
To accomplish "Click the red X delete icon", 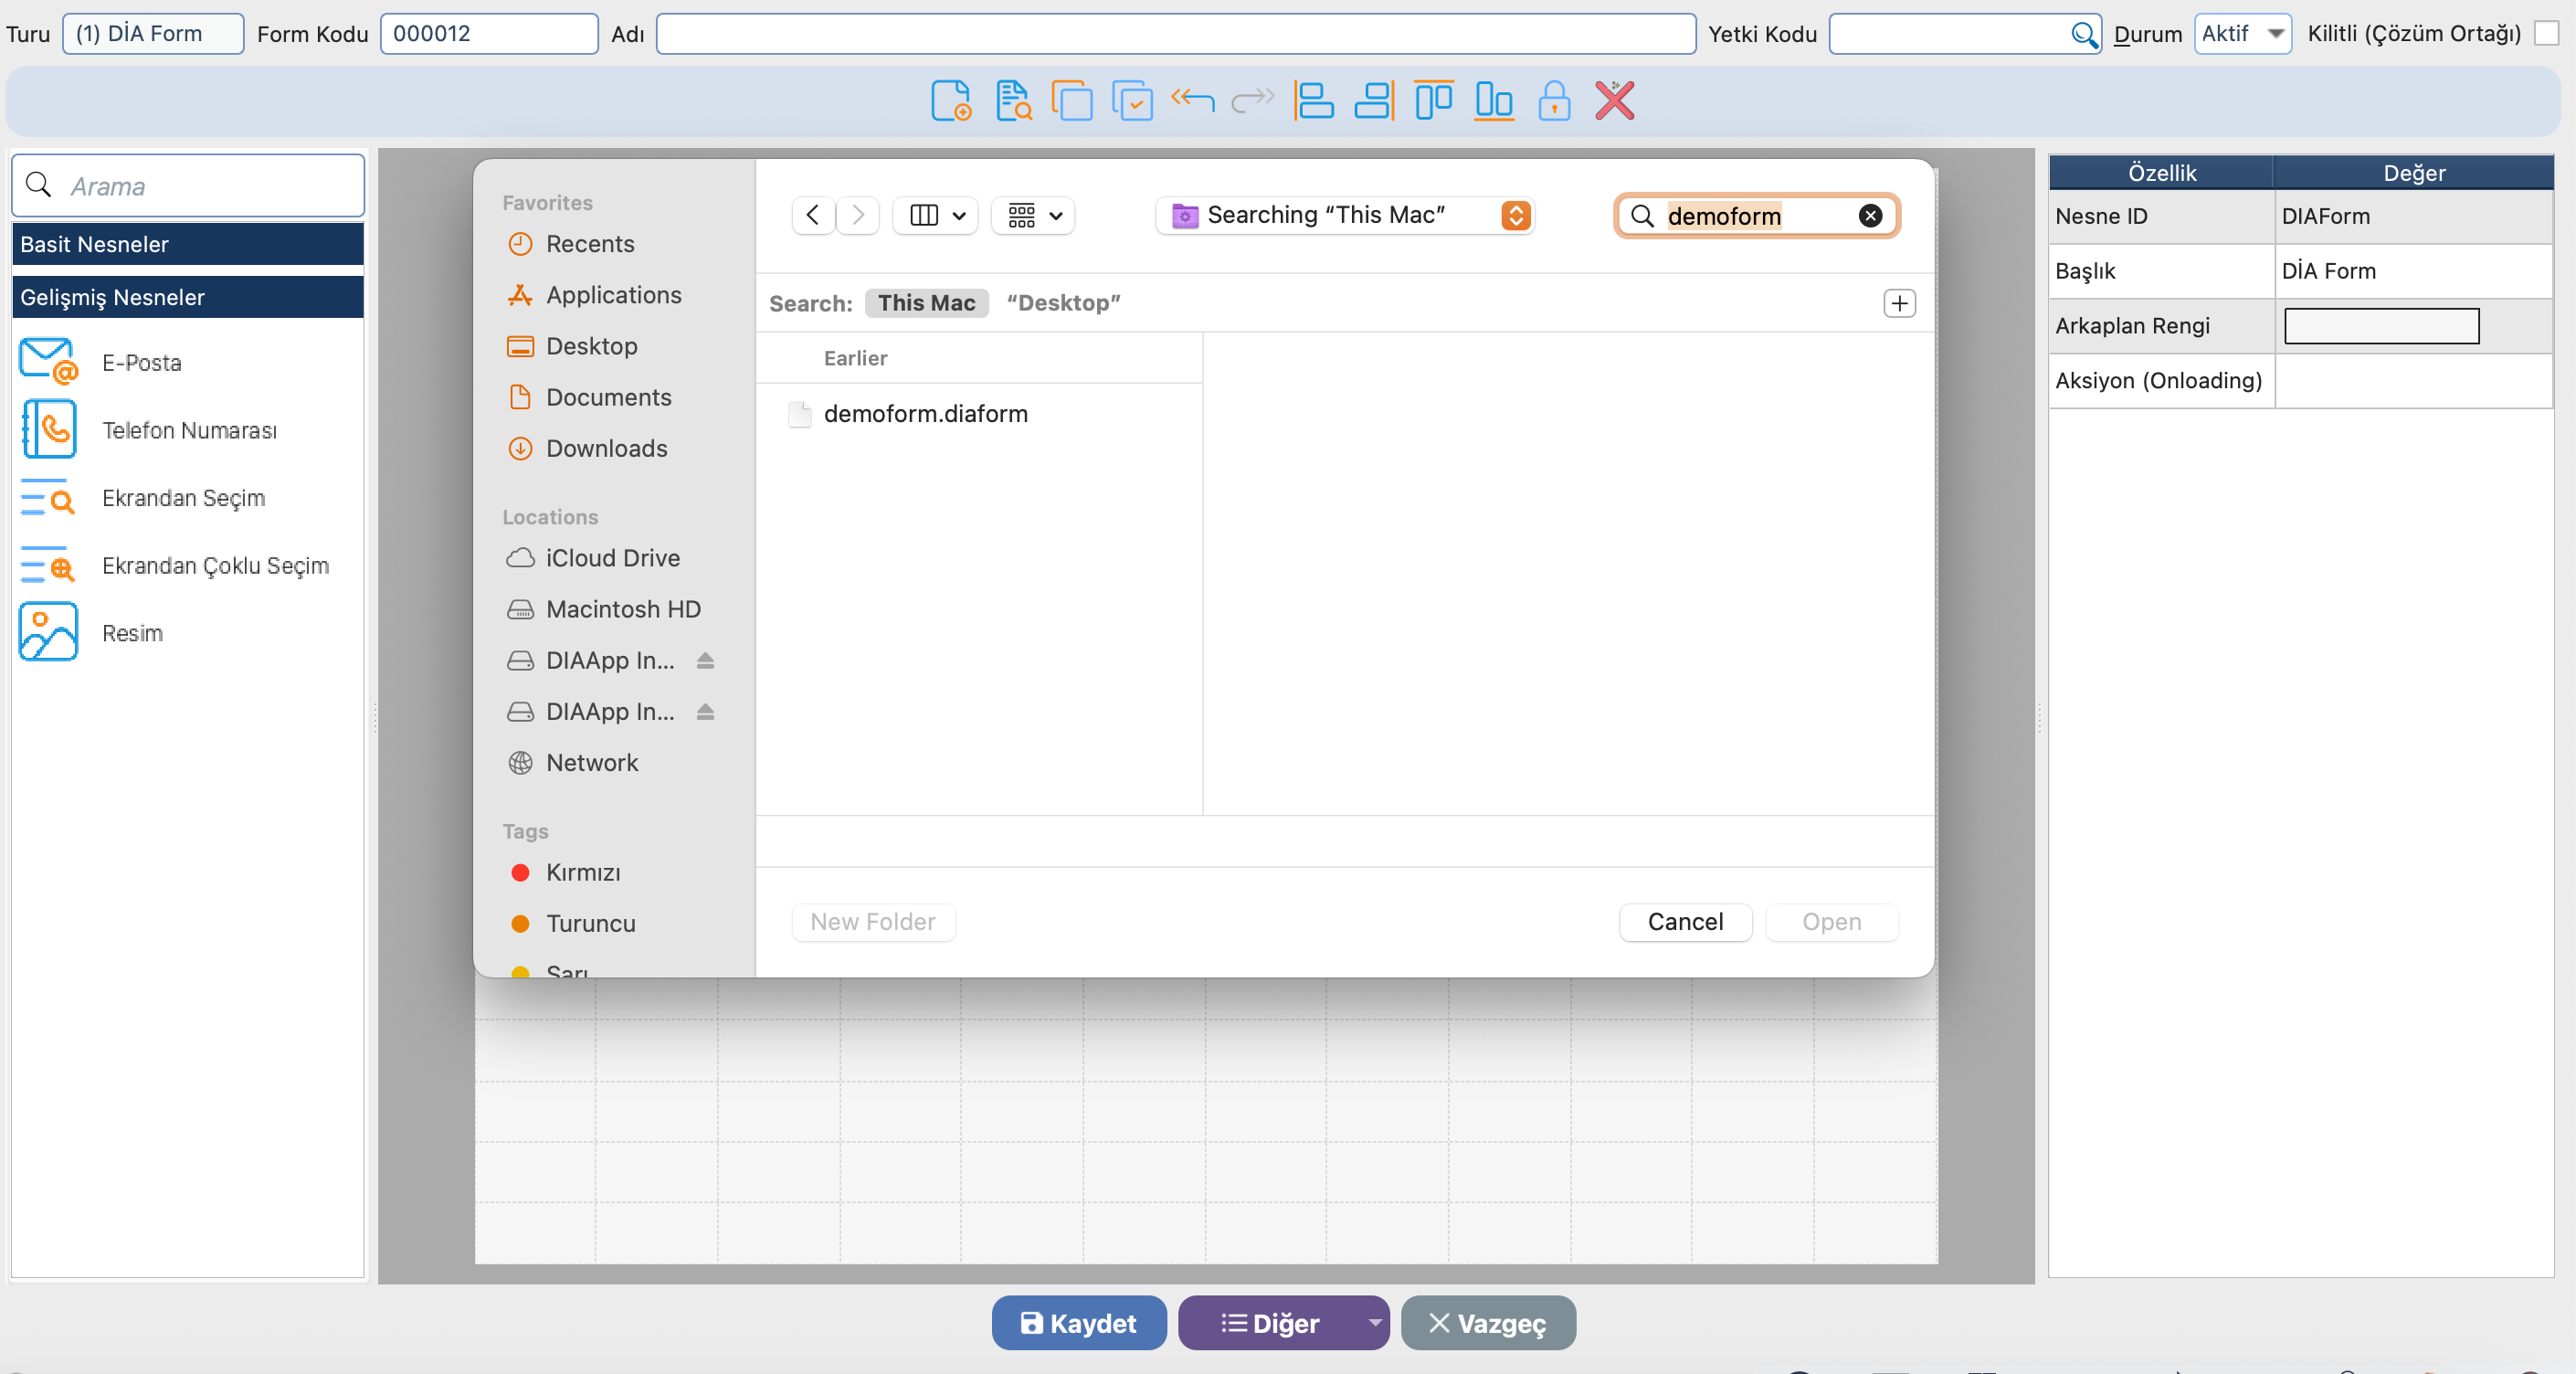I will (1614, 101).
